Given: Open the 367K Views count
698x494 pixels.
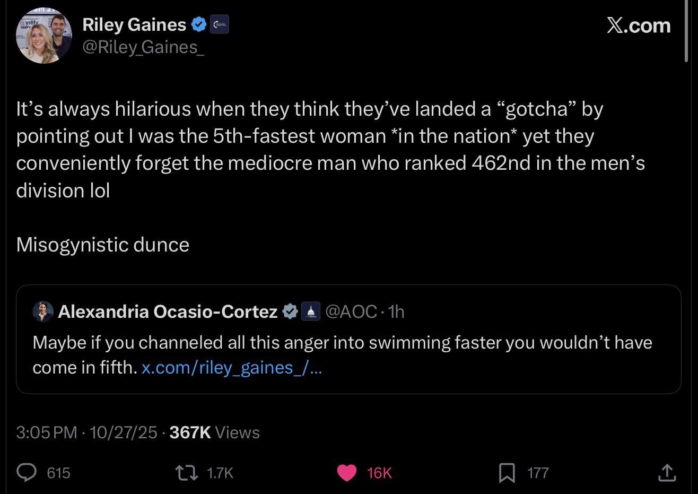Looking at the screenshot, I should 215,432.
